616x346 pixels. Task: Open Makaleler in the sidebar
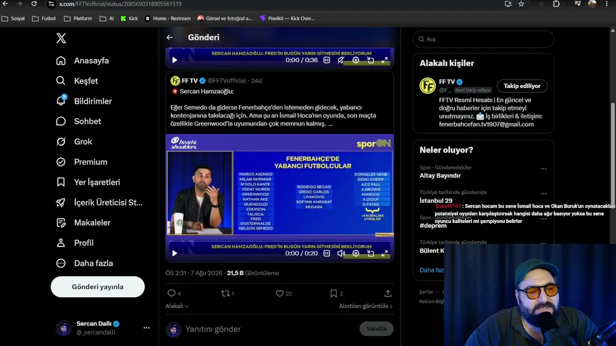point(83,222)
